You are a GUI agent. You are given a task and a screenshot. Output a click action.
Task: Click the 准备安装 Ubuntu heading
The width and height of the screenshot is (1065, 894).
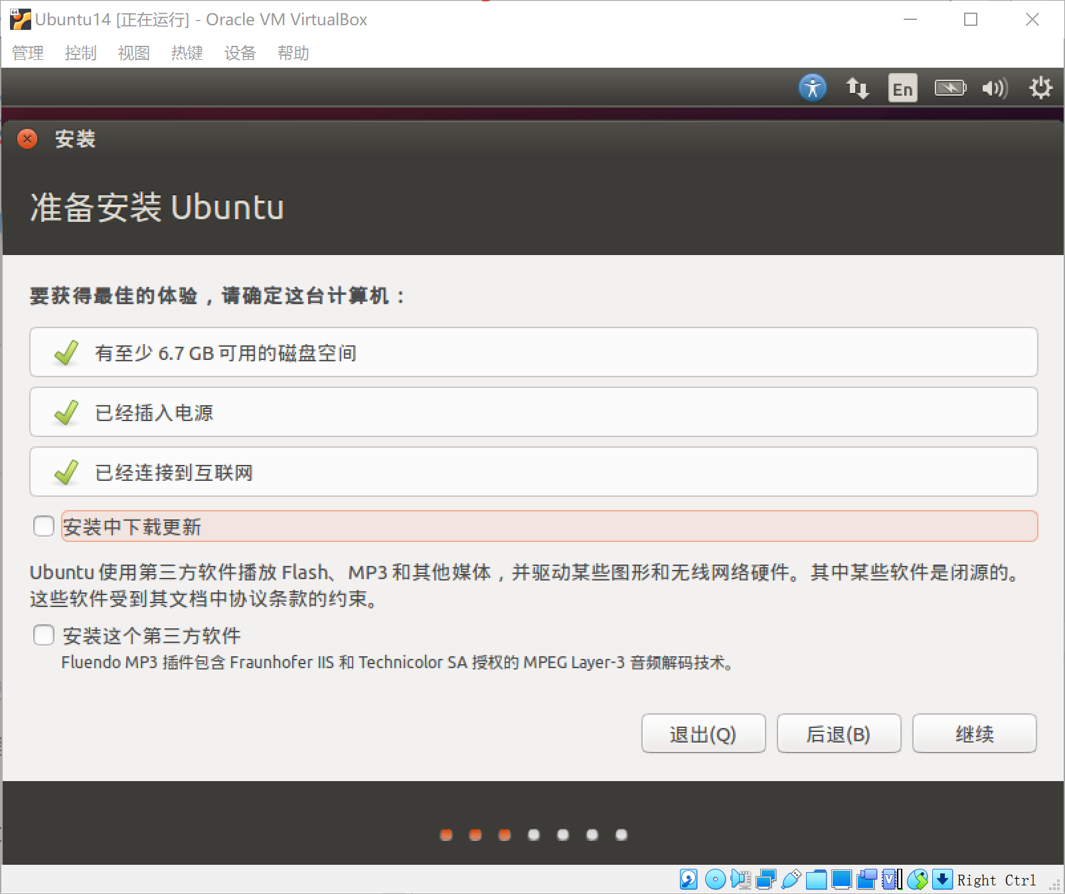(x=157, y=207)
